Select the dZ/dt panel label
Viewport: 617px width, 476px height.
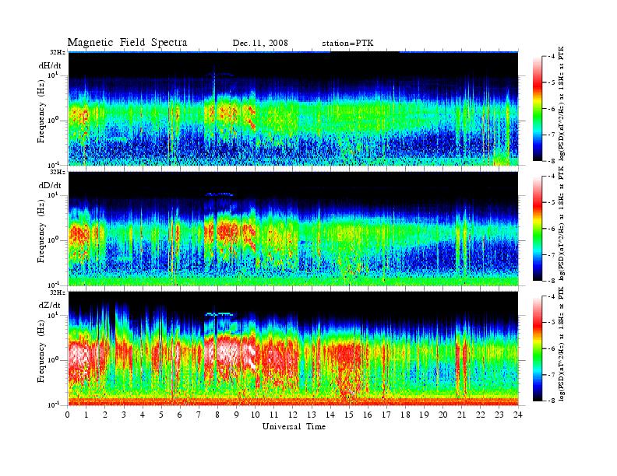coord(50,305)
